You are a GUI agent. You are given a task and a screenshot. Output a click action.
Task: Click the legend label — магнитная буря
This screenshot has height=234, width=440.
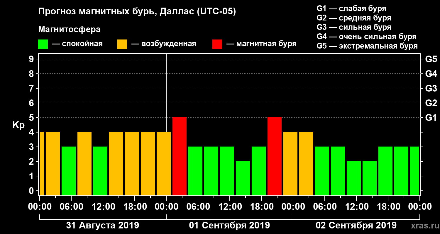(x=262, y=44)
